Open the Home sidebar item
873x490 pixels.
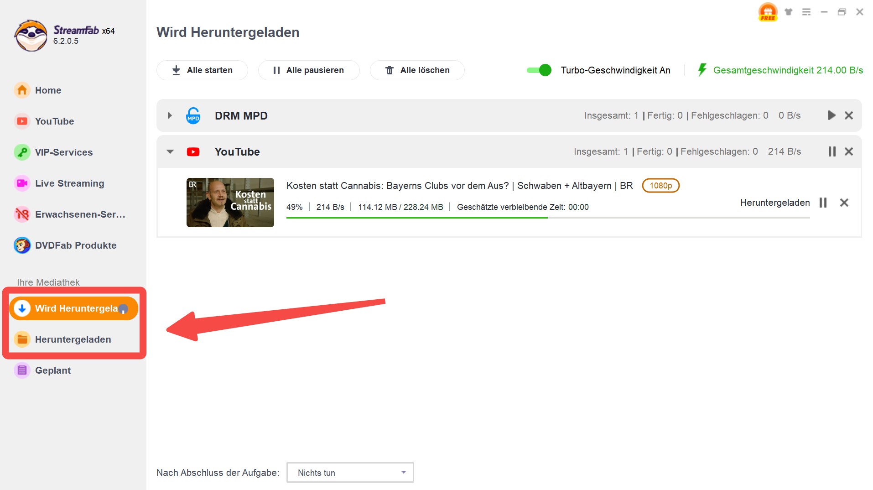click(48, 90)
